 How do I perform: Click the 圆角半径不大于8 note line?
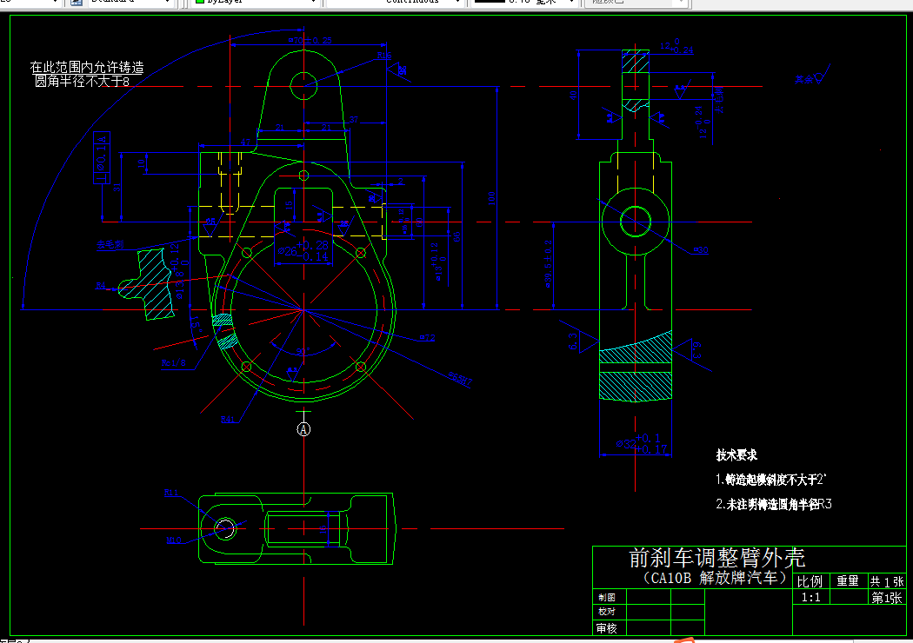pyautogui.click(x=82, y=81)
